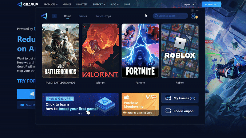Click the PUBG: BATTLEGROUNDS title text

pos(60,82)
